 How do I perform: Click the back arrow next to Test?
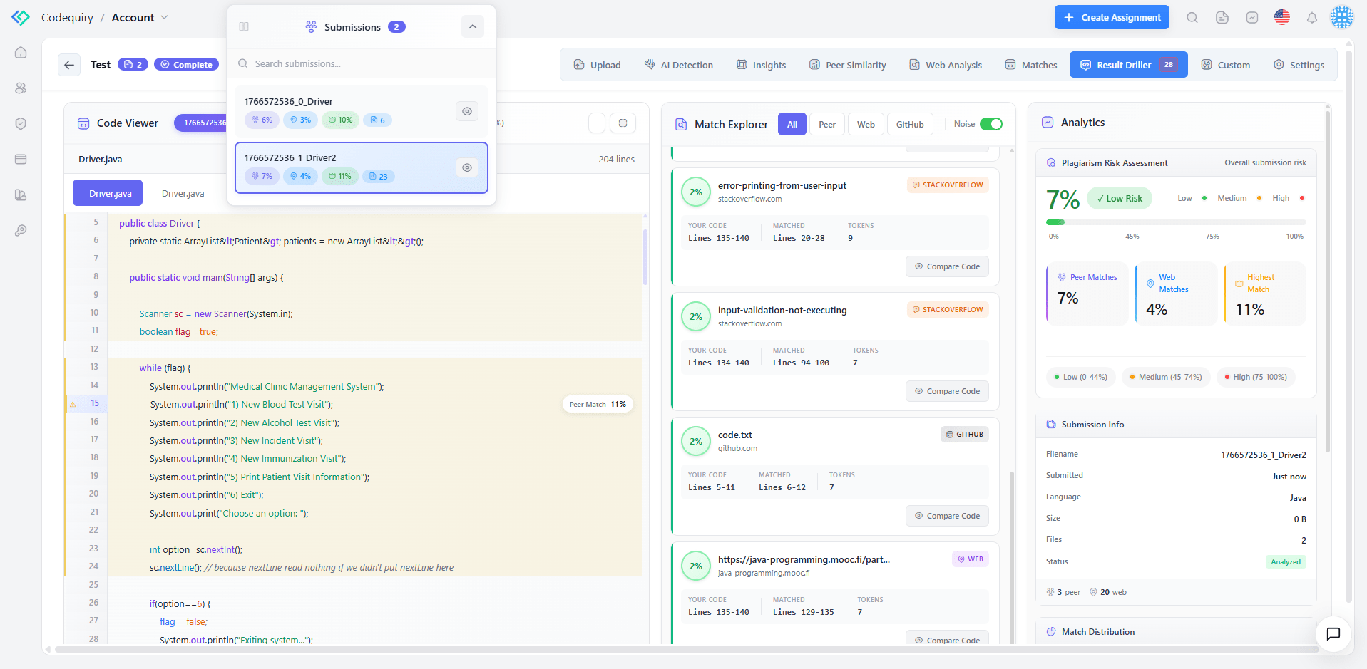click(69, 65)
